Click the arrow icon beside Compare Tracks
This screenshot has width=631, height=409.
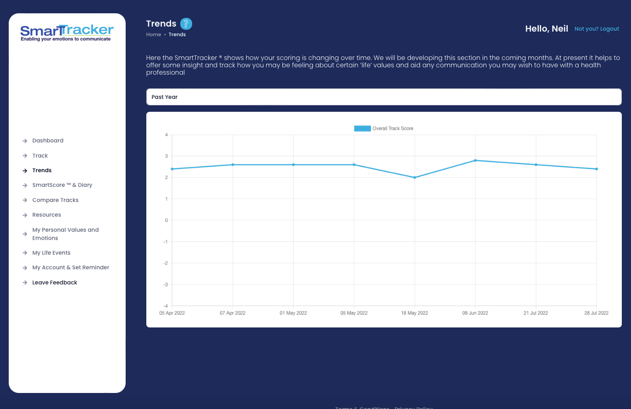tap(25, 200)
